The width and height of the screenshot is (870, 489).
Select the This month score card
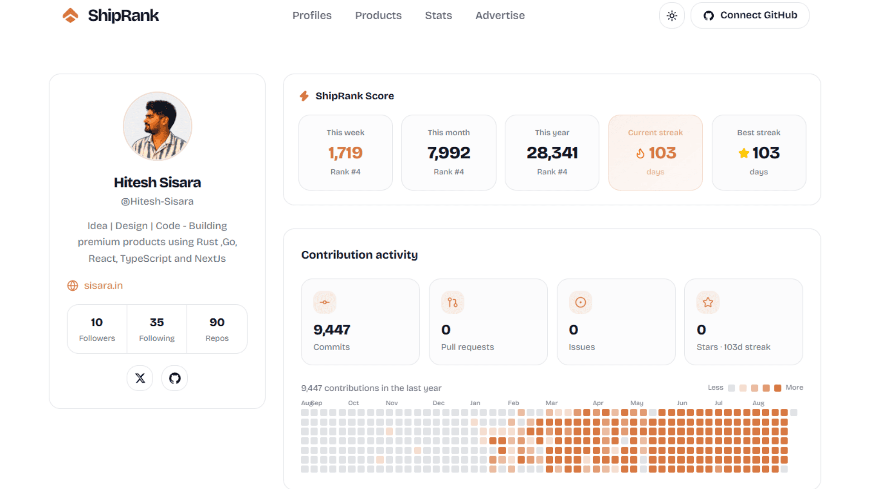pyautogui.click(x=449, y=153)
